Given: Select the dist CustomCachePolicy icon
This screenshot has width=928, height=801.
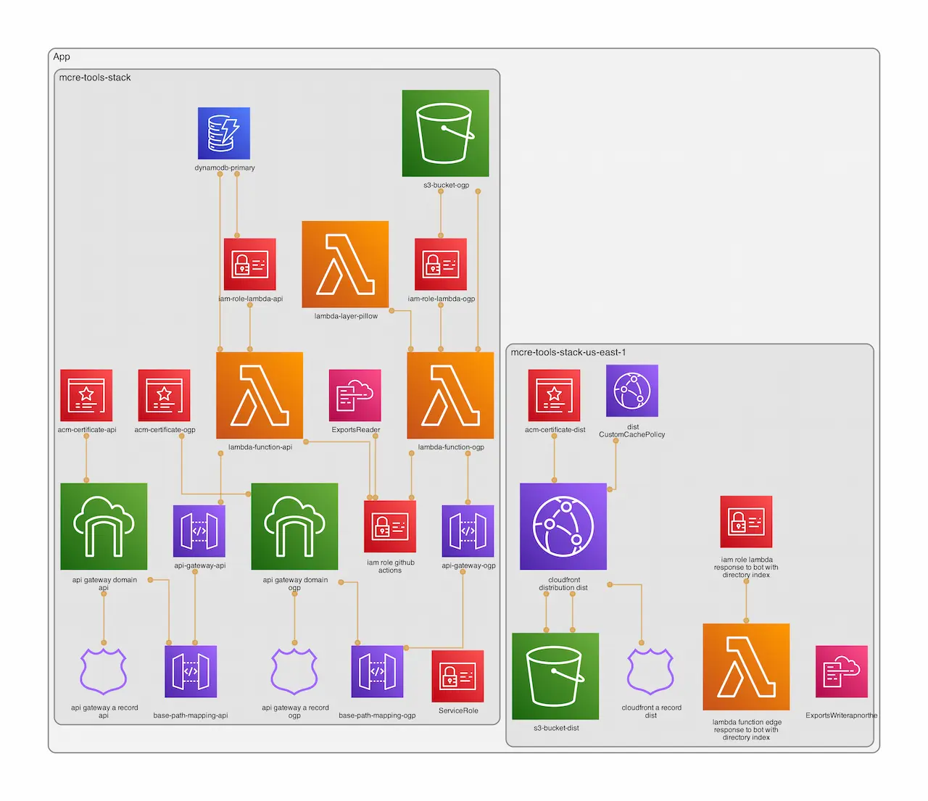Looking at the screenshot, I should pyautogui.click(x=632, y=391).
